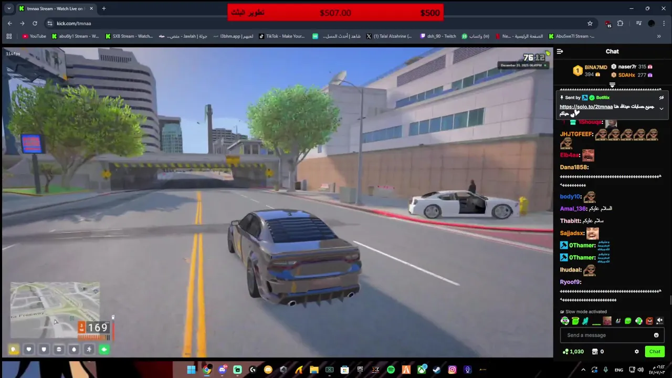Open naser7r's leaderboard entry

(632, 67)
